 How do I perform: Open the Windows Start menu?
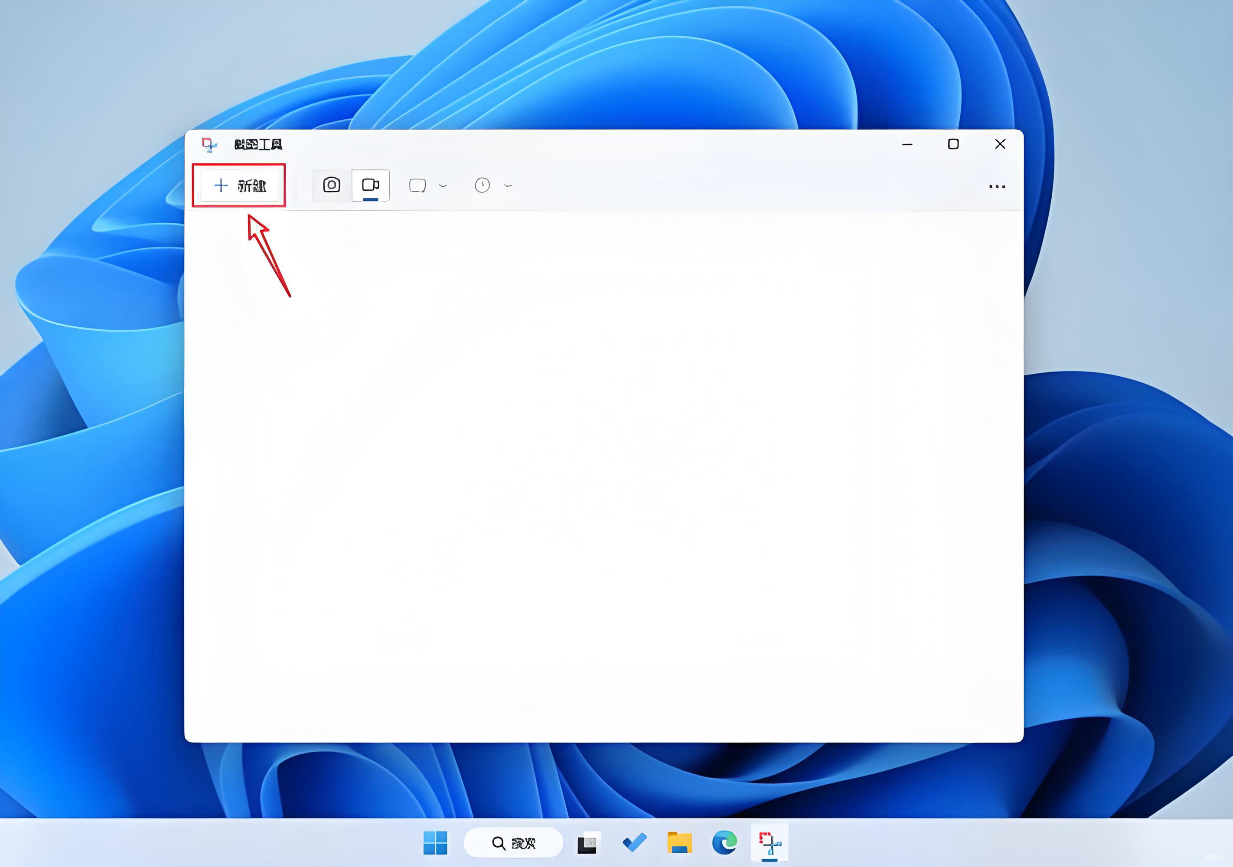click(x=435, y=843)
